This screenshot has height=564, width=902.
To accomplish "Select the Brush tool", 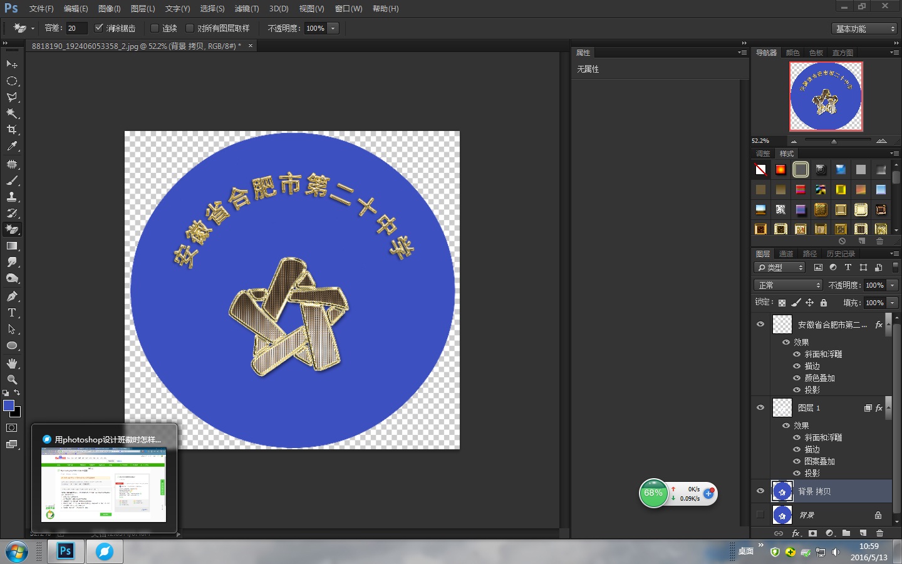I will tap(12, 180).
